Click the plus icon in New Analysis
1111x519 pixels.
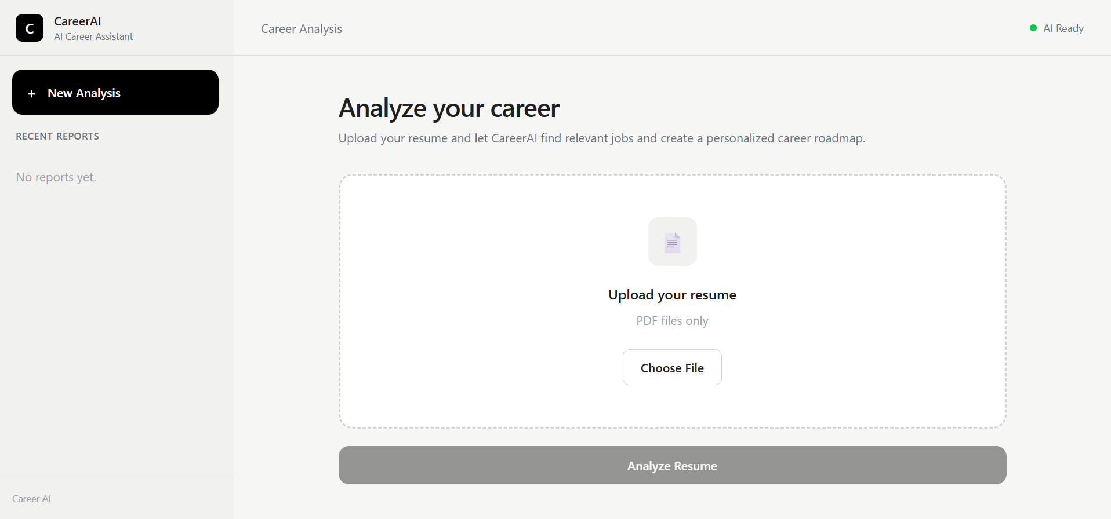click(32, 93)
